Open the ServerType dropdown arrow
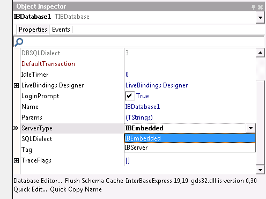The image size is (266, 199). [x=250, y=128]
